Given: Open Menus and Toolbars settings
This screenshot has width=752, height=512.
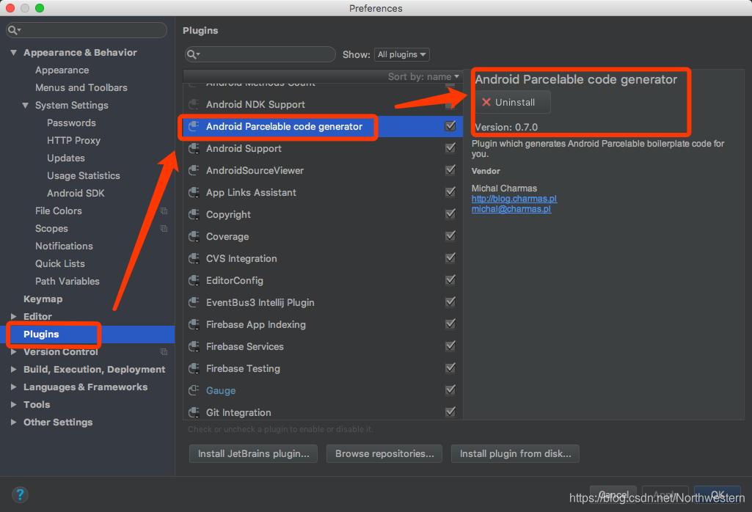Looking at the screenshot, I should (x=81, y=88).
